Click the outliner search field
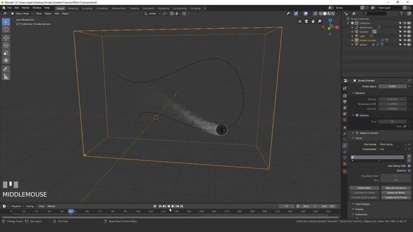Image resolution: width=413 pixels, height=232 pixels. click(x=375, y=14)
